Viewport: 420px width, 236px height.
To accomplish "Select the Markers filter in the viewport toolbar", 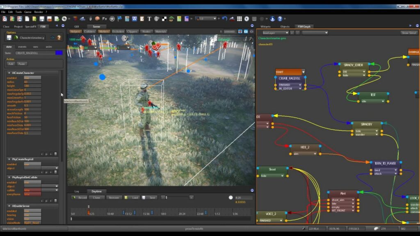I will [104, 31].
